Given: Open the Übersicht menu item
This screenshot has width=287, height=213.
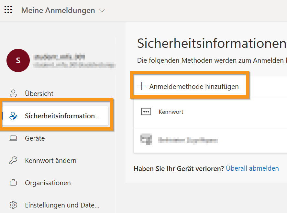Looking at the screenshot, I should (x=39, y=94).
